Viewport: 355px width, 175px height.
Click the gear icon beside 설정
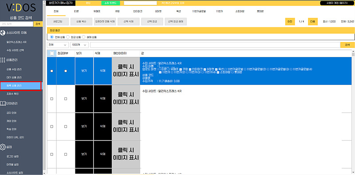click(3, 147)
